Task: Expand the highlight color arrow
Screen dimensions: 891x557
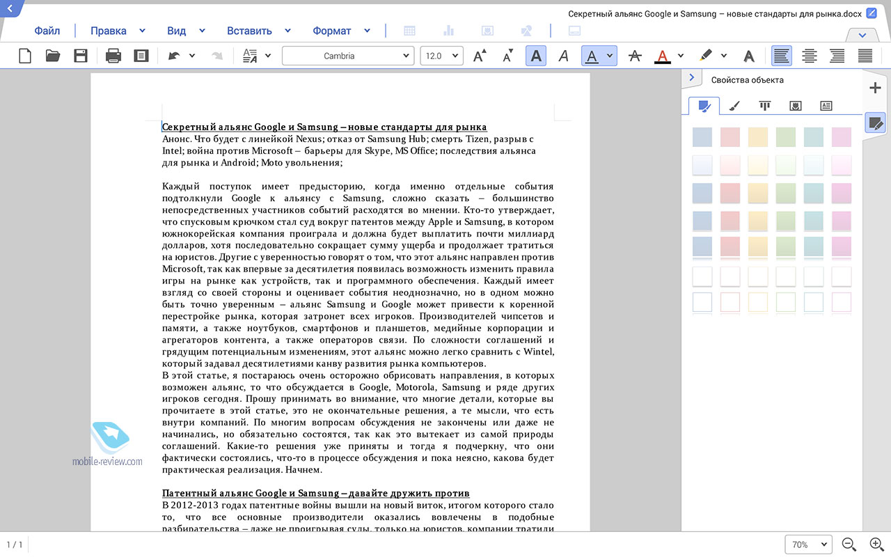Action: (724, 56)
